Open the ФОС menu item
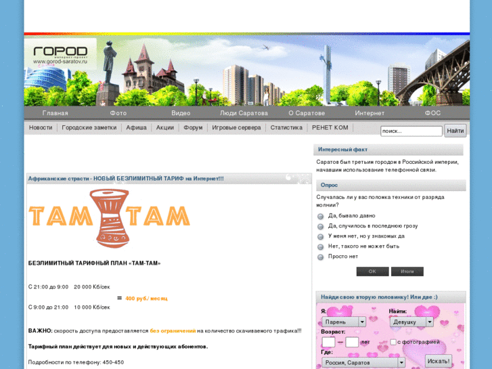Screen dimensions: 492x369 pyautogui.click(x=432, y=113)
